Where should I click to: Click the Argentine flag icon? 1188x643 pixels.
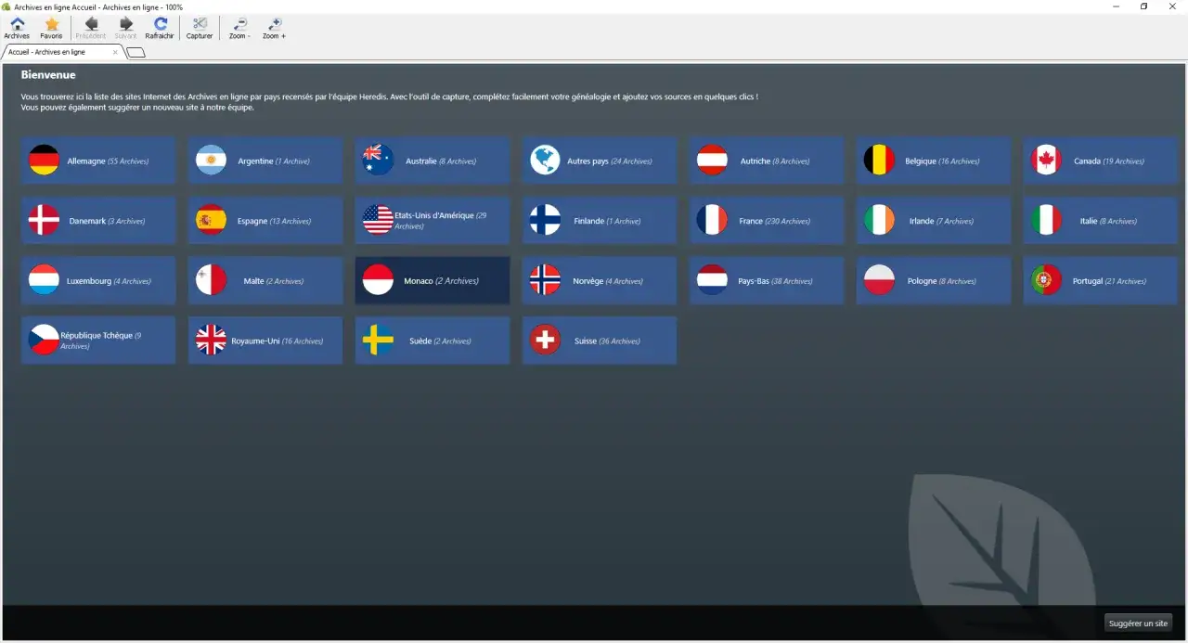click(x=211, y=161)
